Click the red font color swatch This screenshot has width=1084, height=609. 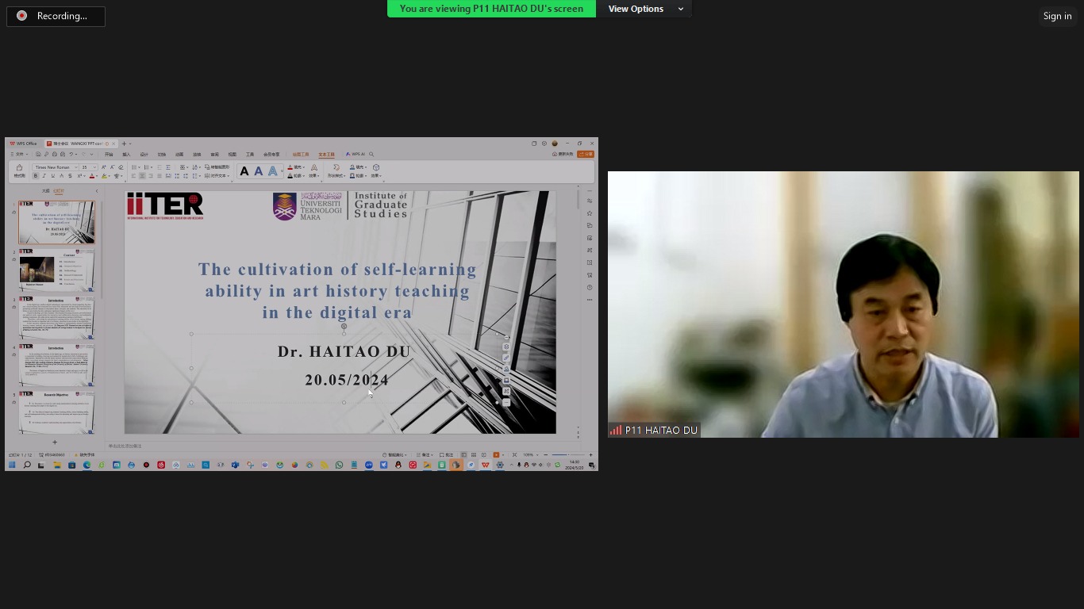tap(92, 176)
